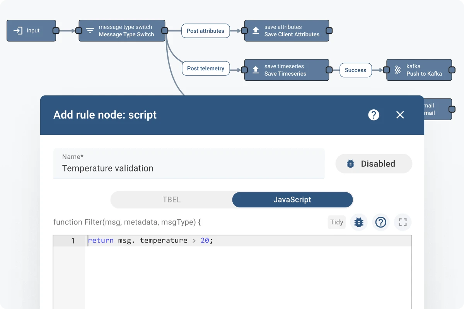The width and height of the screenshot is (464, 309).
Task: Click line number 1 in editor gutter
Action: [x=73, y=241]
